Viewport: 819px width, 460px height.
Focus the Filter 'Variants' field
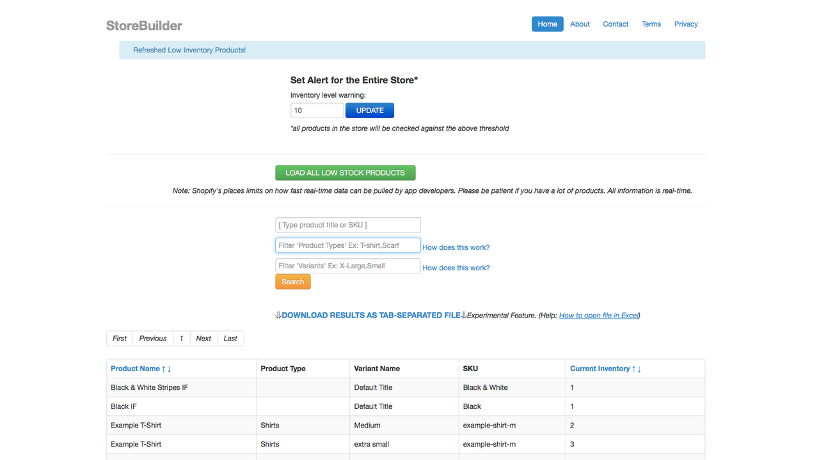click(x=348, y=266)
